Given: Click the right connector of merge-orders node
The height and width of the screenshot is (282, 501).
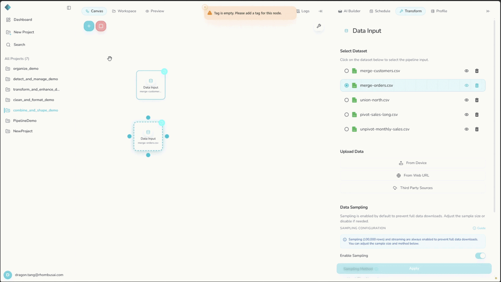Looking at the screenshot, I should [x=167, y=136].
